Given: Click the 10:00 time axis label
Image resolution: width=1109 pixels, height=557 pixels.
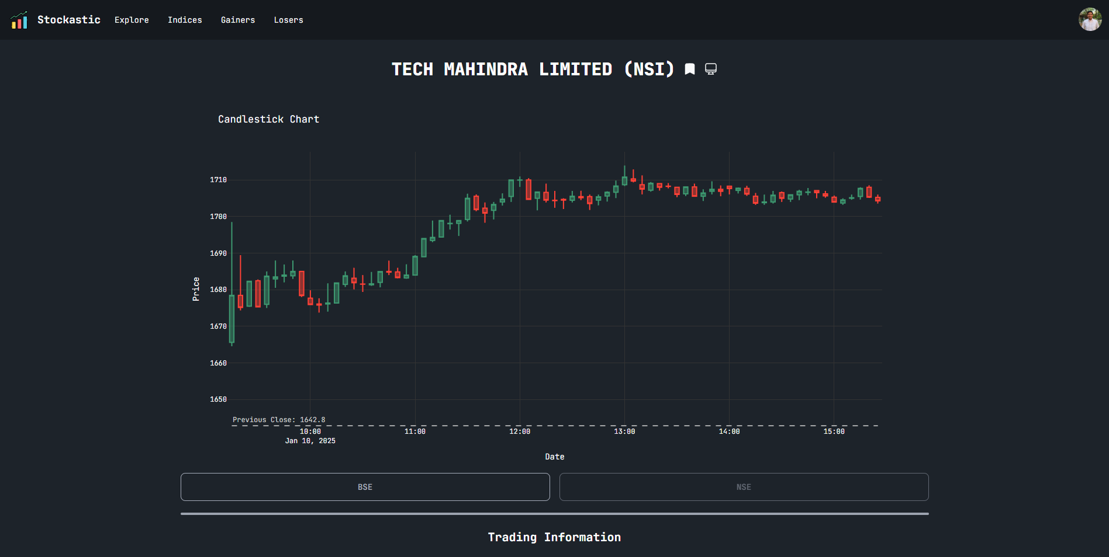Looking at the screenshot, I should coord(310,431).
